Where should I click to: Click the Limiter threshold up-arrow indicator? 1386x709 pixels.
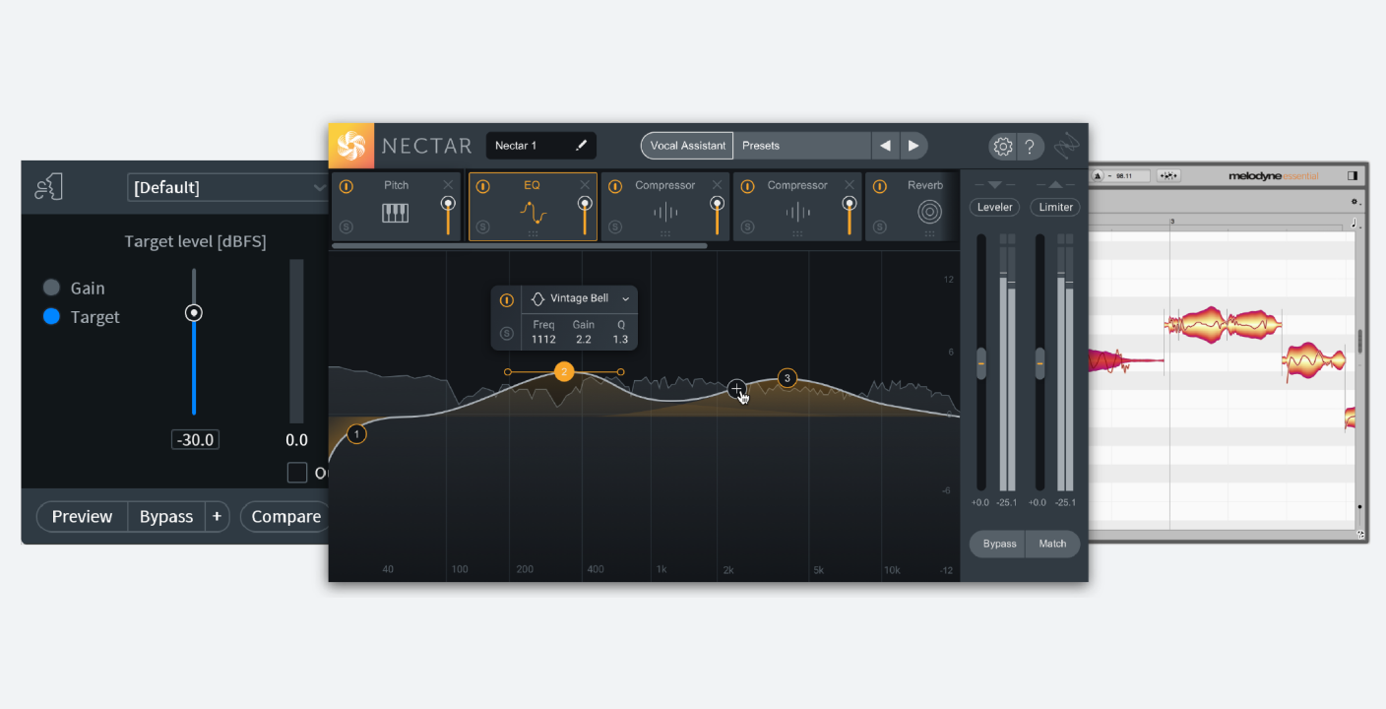[1056, 185]
